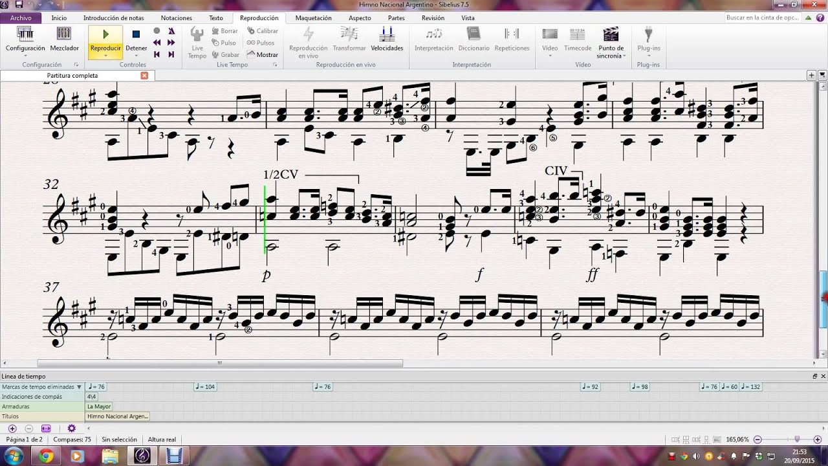
Task: Click the timeline zoom in plus icon
Action: coord(12,428)
